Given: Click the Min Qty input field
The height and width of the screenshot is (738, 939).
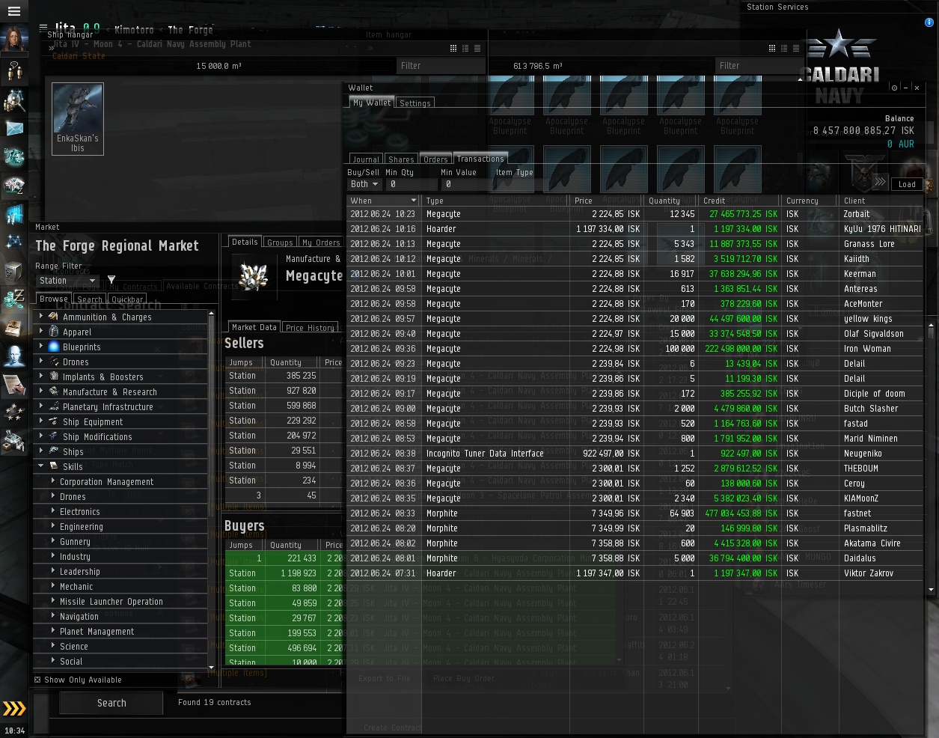Looking at the screenshot, I should point(411,184).
